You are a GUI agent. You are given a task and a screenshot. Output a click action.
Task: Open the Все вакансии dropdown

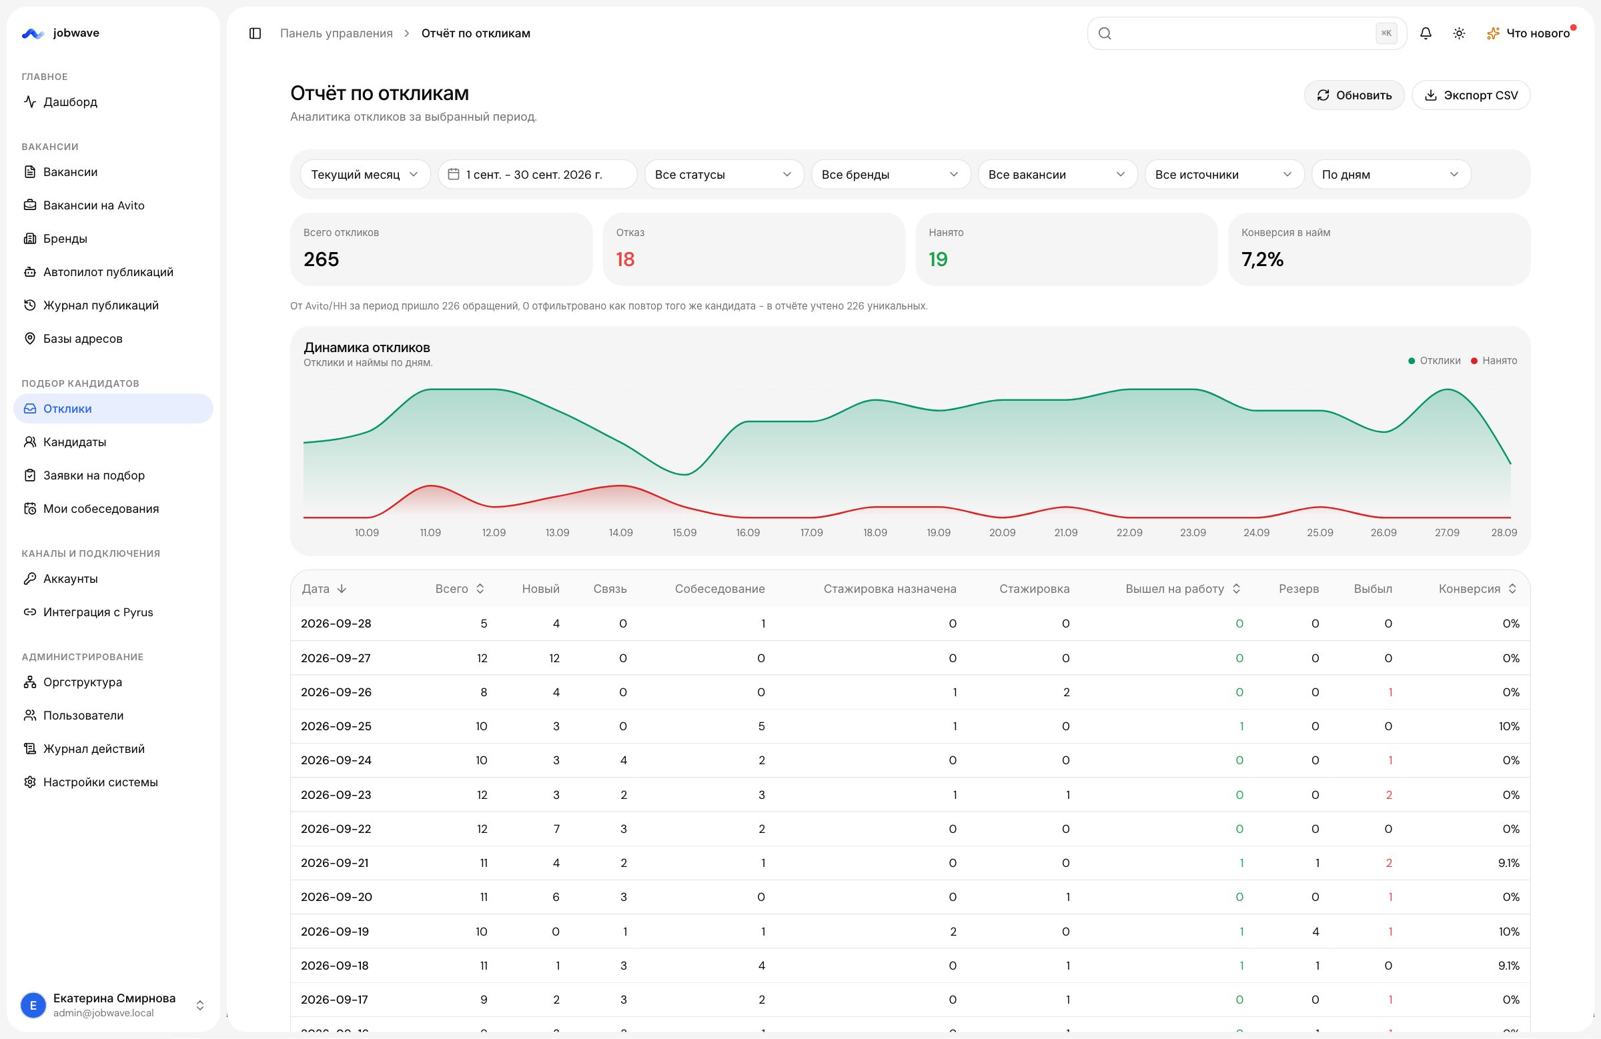point(1057,174)
